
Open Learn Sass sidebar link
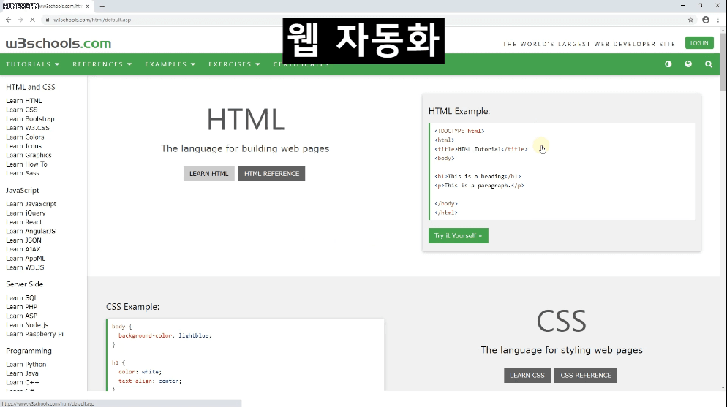click(23, 173)
